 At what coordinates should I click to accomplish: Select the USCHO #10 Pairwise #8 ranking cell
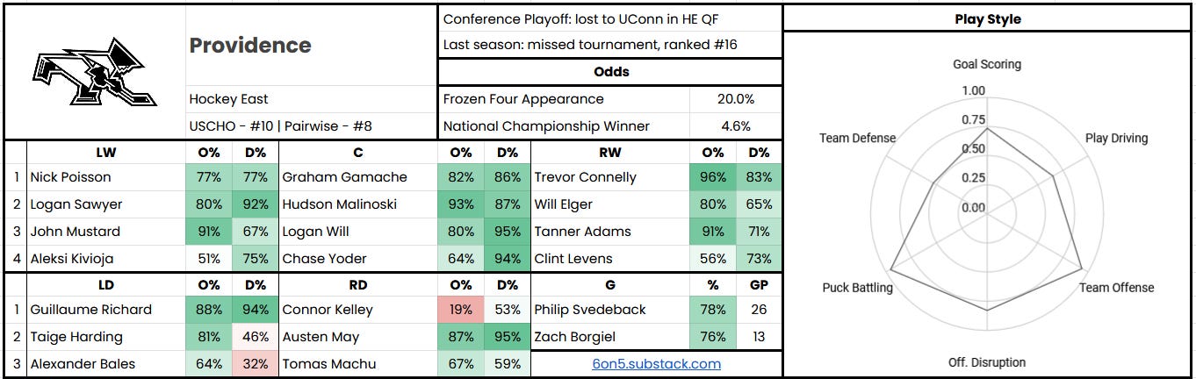312,126
